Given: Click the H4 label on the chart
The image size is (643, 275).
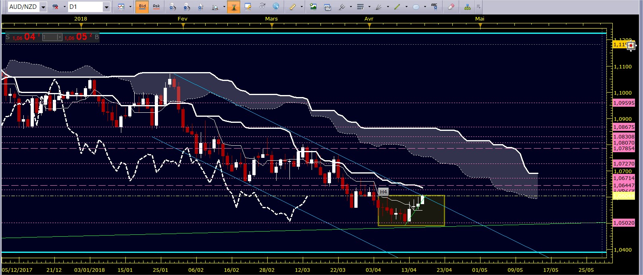Looking at the screenshot, I should point(383,192).
